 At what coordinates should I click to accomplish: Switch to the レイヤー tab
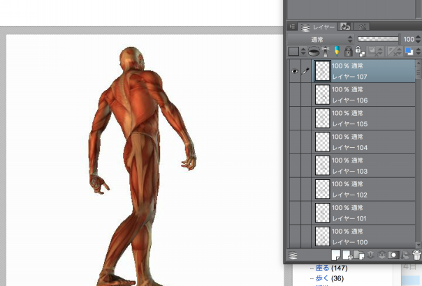click(317, 26)
